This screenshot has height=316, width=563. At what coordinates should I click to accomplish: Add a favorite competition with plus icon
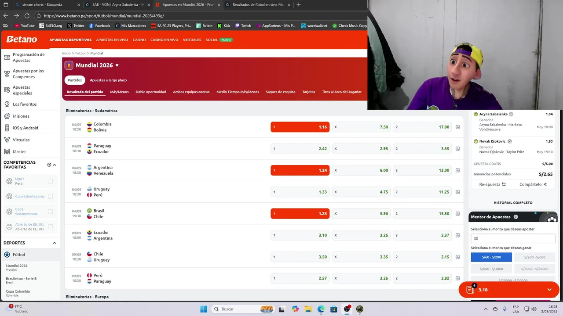pos(49,165)
